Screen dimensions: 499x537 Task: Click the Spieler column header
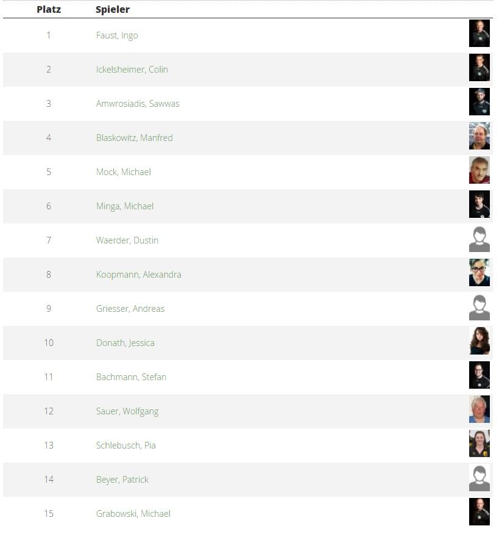tap(113, 10)
